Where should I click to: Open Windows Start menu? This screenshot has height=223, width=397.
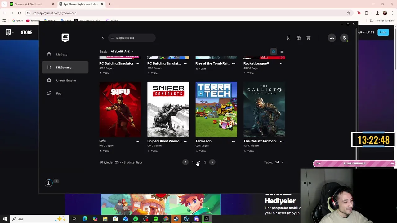click(x=5, y=219)
